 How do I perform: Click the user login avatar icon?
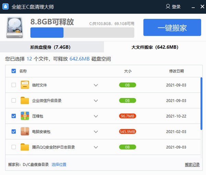click(168, 6)
